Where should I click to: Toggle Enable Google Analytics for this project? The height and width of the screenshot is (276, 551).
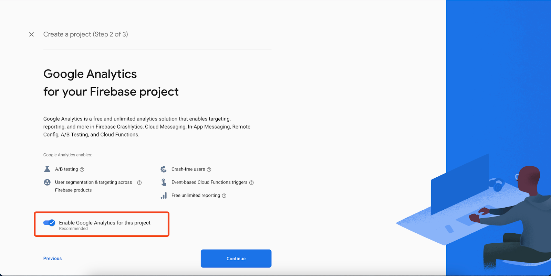point(49,223)
